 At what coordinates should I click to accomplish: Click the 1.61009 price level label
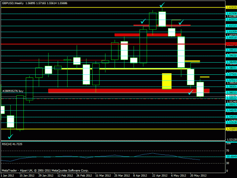tap(231, 32)
